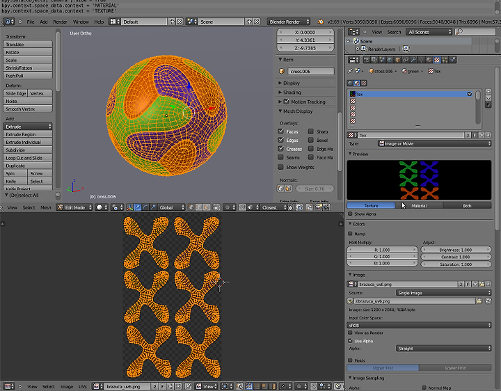
Task: Open the Scene properties tab
Action: [382, 60]
